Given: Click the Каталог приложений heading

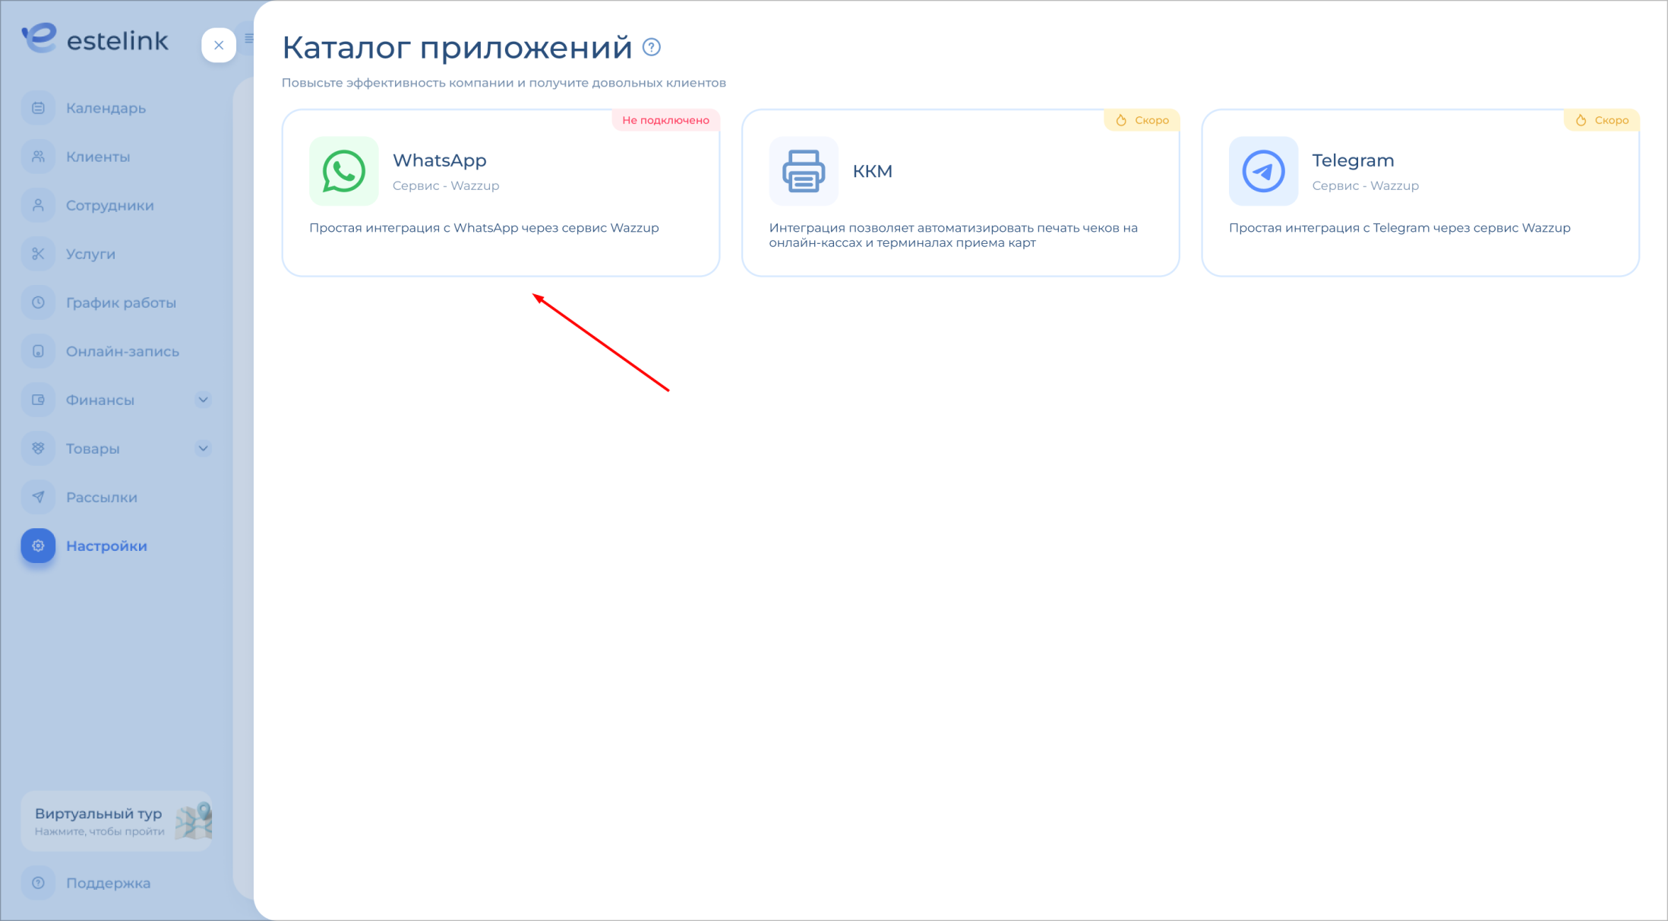Looking at the screenshot, I should (x=457, y=47).
